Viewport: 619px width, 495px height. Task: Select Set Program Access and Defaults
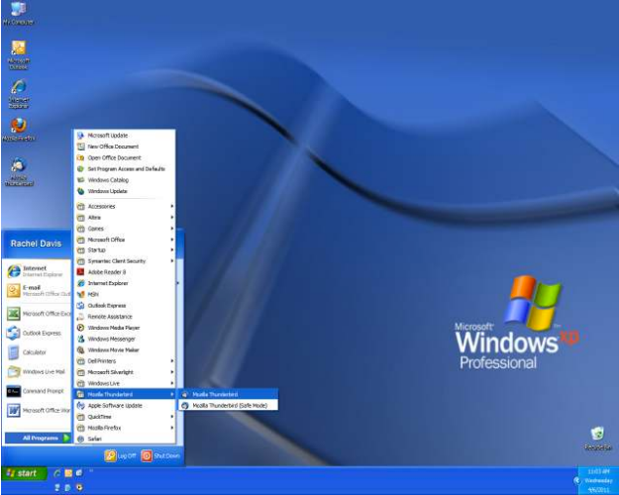[125, 168]
